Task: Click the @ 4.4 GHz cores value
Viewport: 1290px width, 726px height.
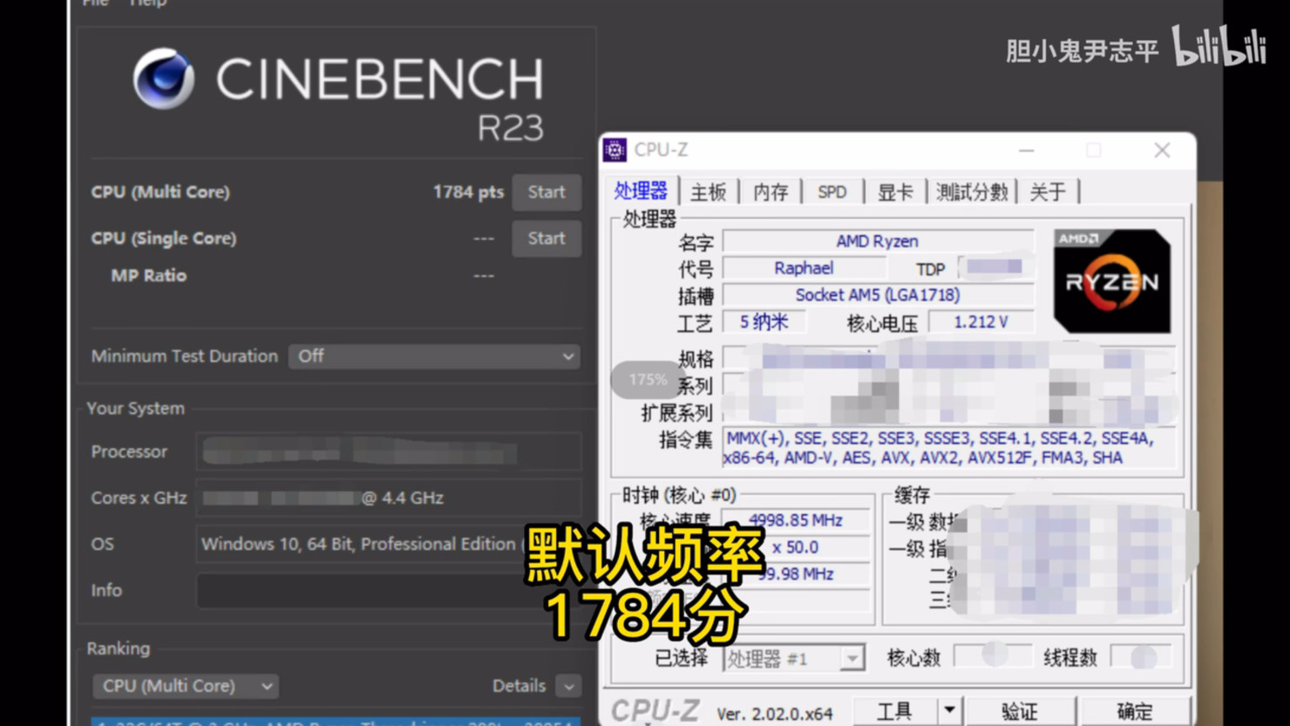Action: pyautogui.click(x=403, y=498)
